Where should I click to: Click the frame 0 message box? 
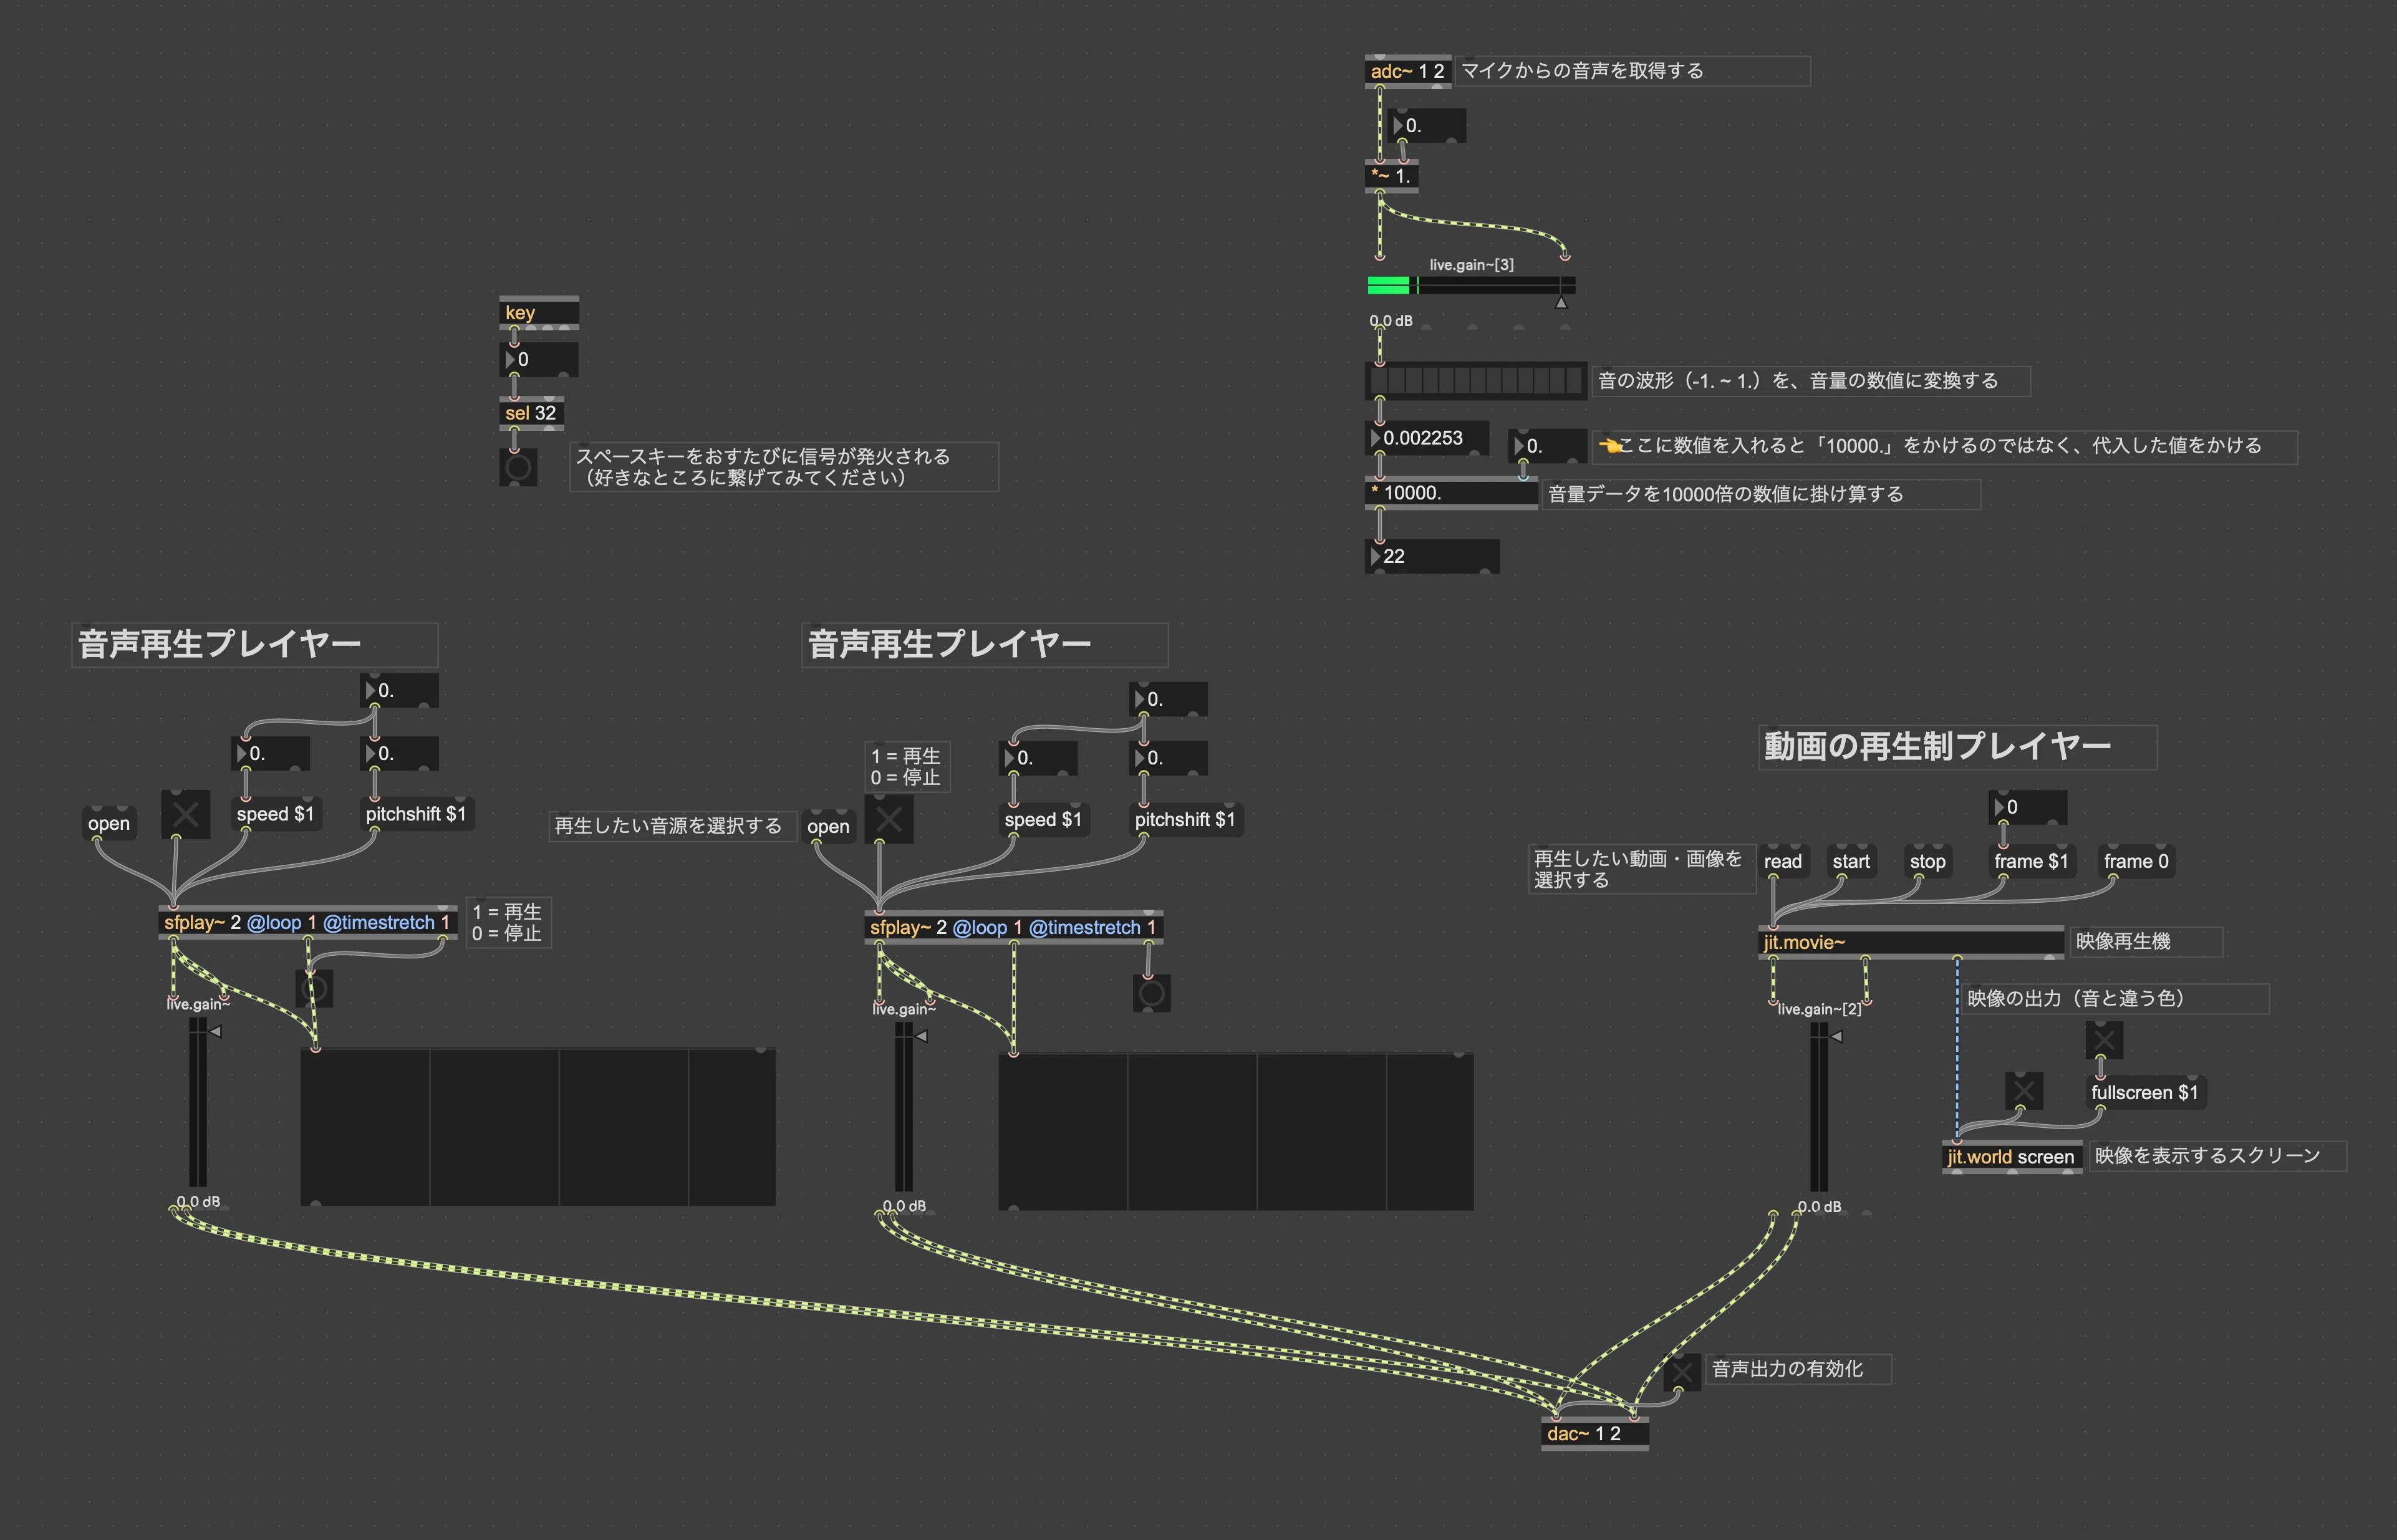point(2136,862)
